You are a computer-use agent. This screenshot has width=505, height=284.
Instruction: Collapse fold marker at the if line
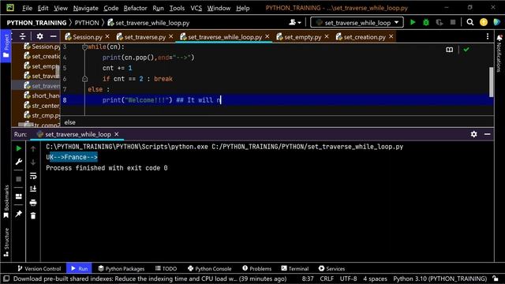coord(84,79)
